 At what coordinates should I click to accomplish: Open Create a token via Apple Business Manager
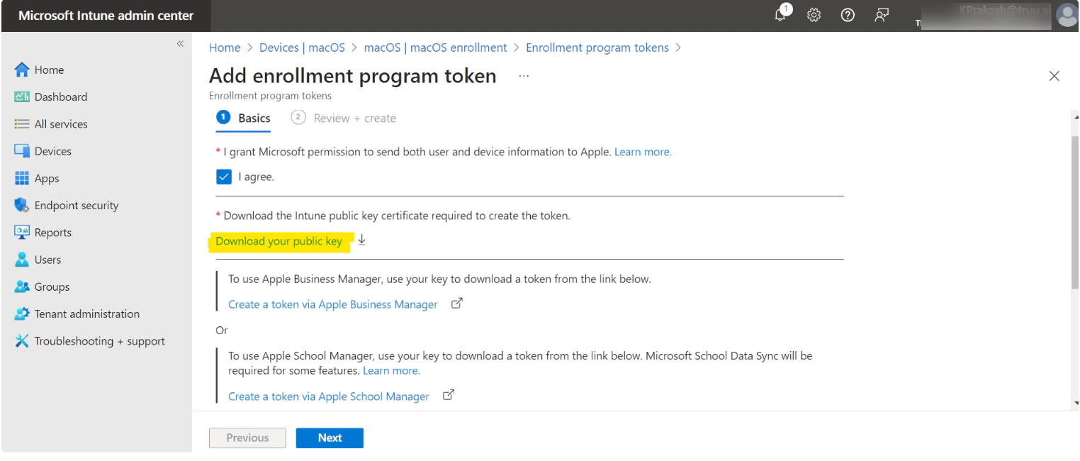click(333, 304)
